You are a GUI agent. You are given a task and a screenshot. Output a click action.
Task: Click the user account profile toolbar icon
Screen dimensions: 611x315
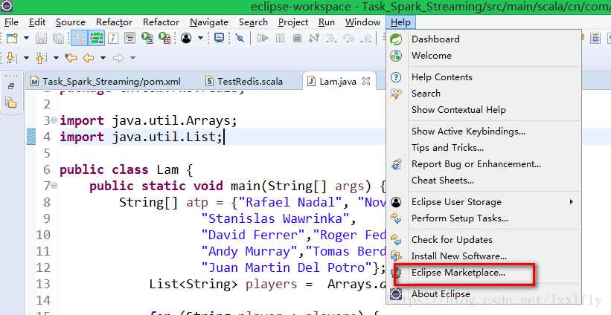(x=186, y=38)
